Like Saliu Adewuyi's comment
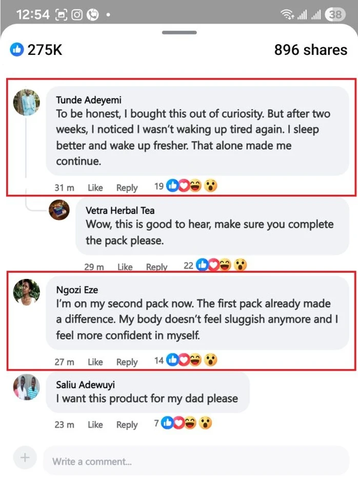The width and height of the screenshot is (358, 483). pyautogui.click(x=95, y=425)
